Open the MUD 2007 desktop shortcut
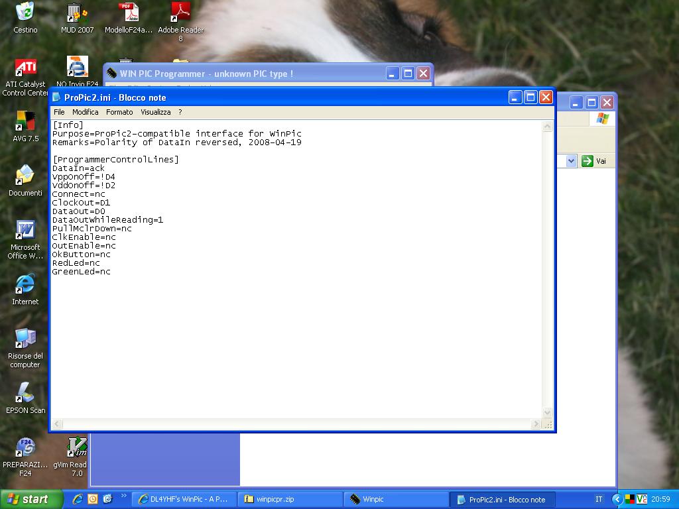Viewport: 679px width, 509px height. pos(77,13)
